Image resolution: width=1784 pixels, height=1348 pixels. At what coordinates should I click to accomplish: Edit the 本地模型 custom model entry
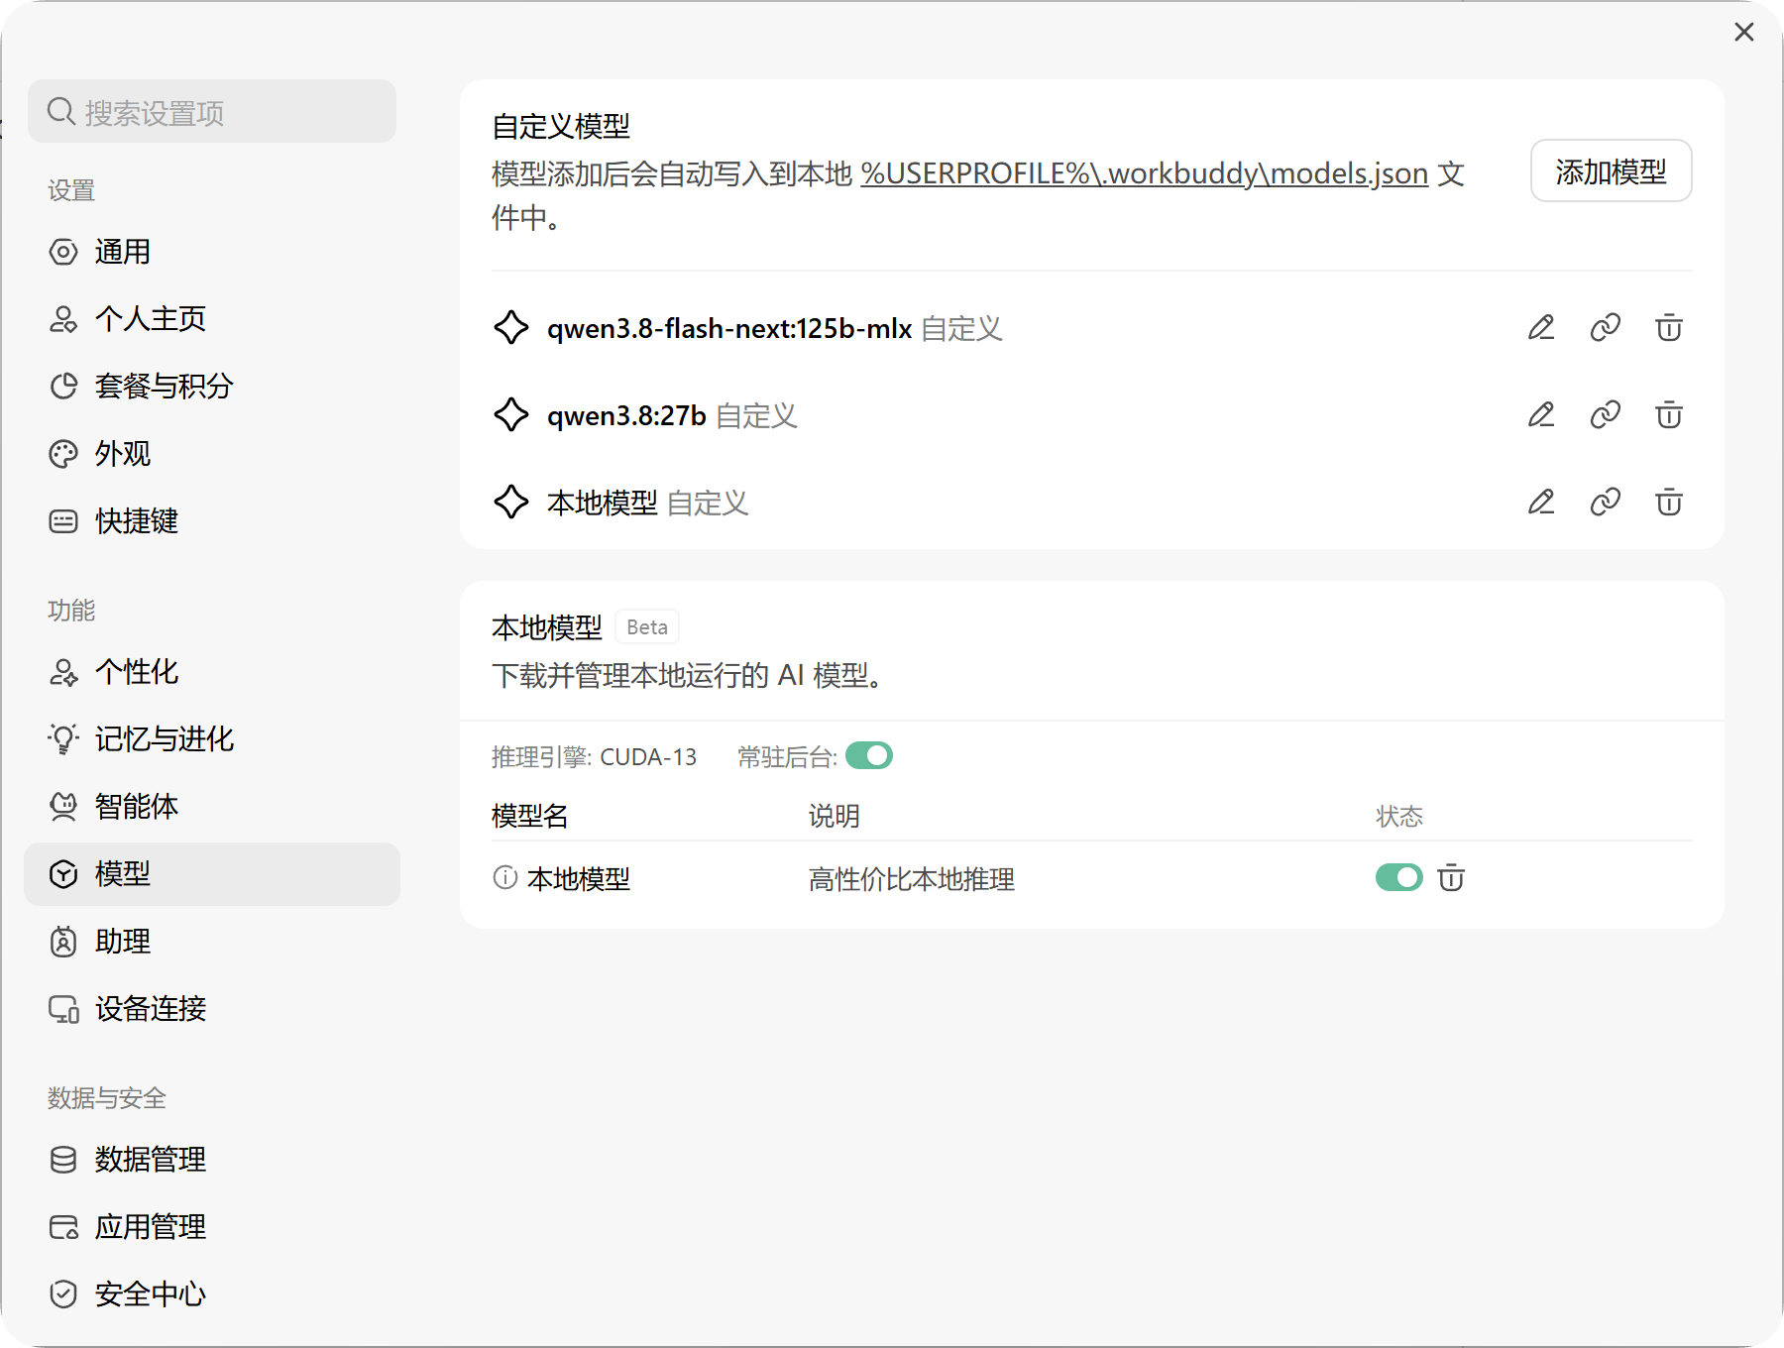pos(1541,503)
